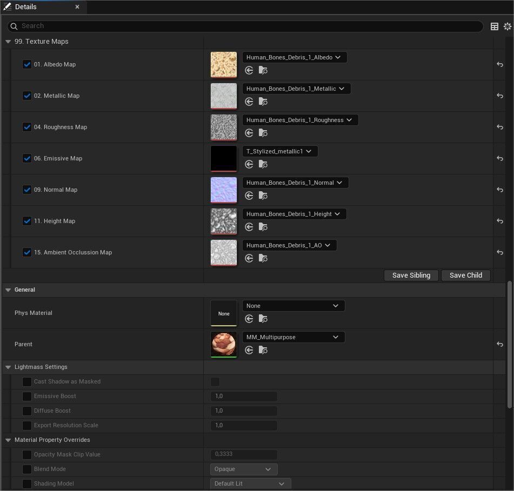Click the Save Child button
This screenshot has height=491, width=514.
(466, 275)
